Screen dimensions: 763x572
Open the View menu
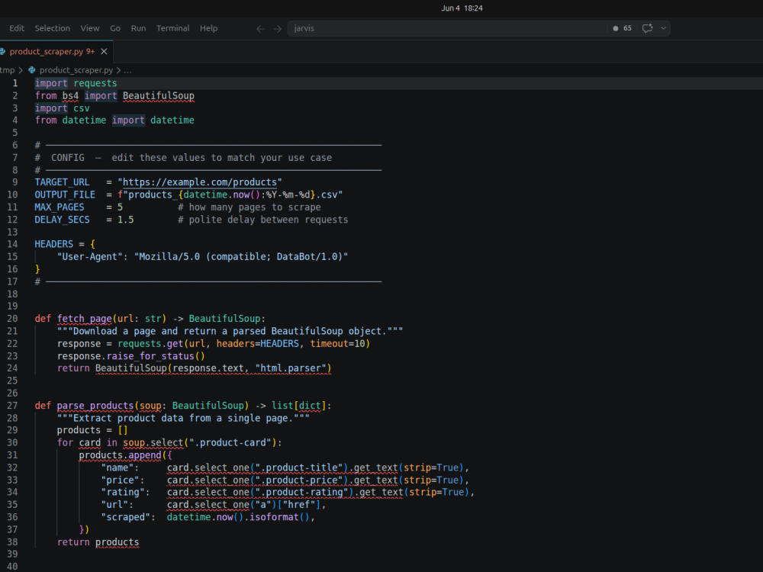pyautogui.click(x=90, y=28)
